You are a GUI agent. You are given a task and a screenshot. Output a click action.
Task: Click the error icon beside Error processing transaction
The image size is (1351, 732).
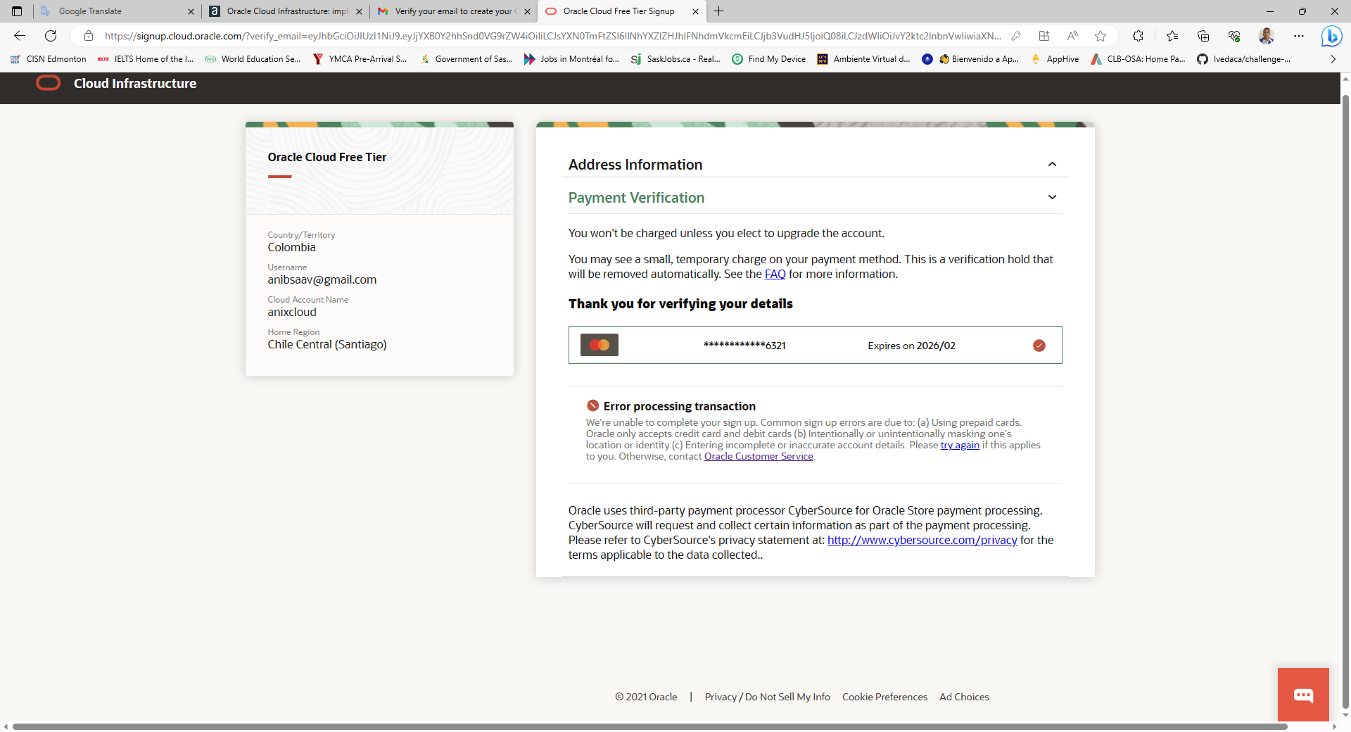[593, 405]
